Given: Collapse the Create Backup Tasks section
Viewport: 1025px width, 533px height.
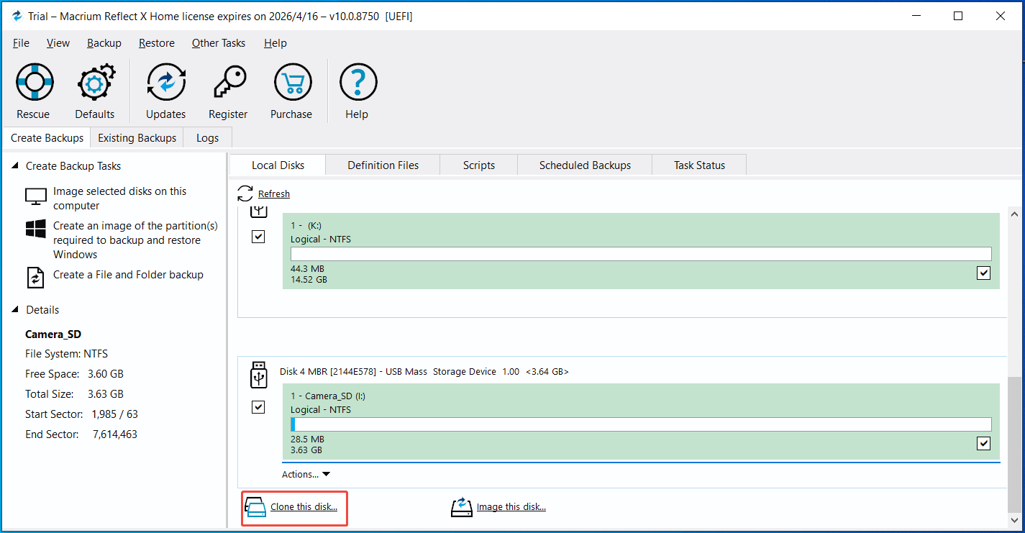Looking at the screenshot, I should pyautogui.click(x=16, y=166).
